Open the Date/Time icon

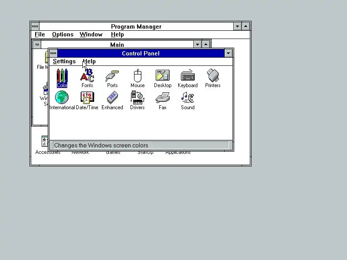click(87, 100)
